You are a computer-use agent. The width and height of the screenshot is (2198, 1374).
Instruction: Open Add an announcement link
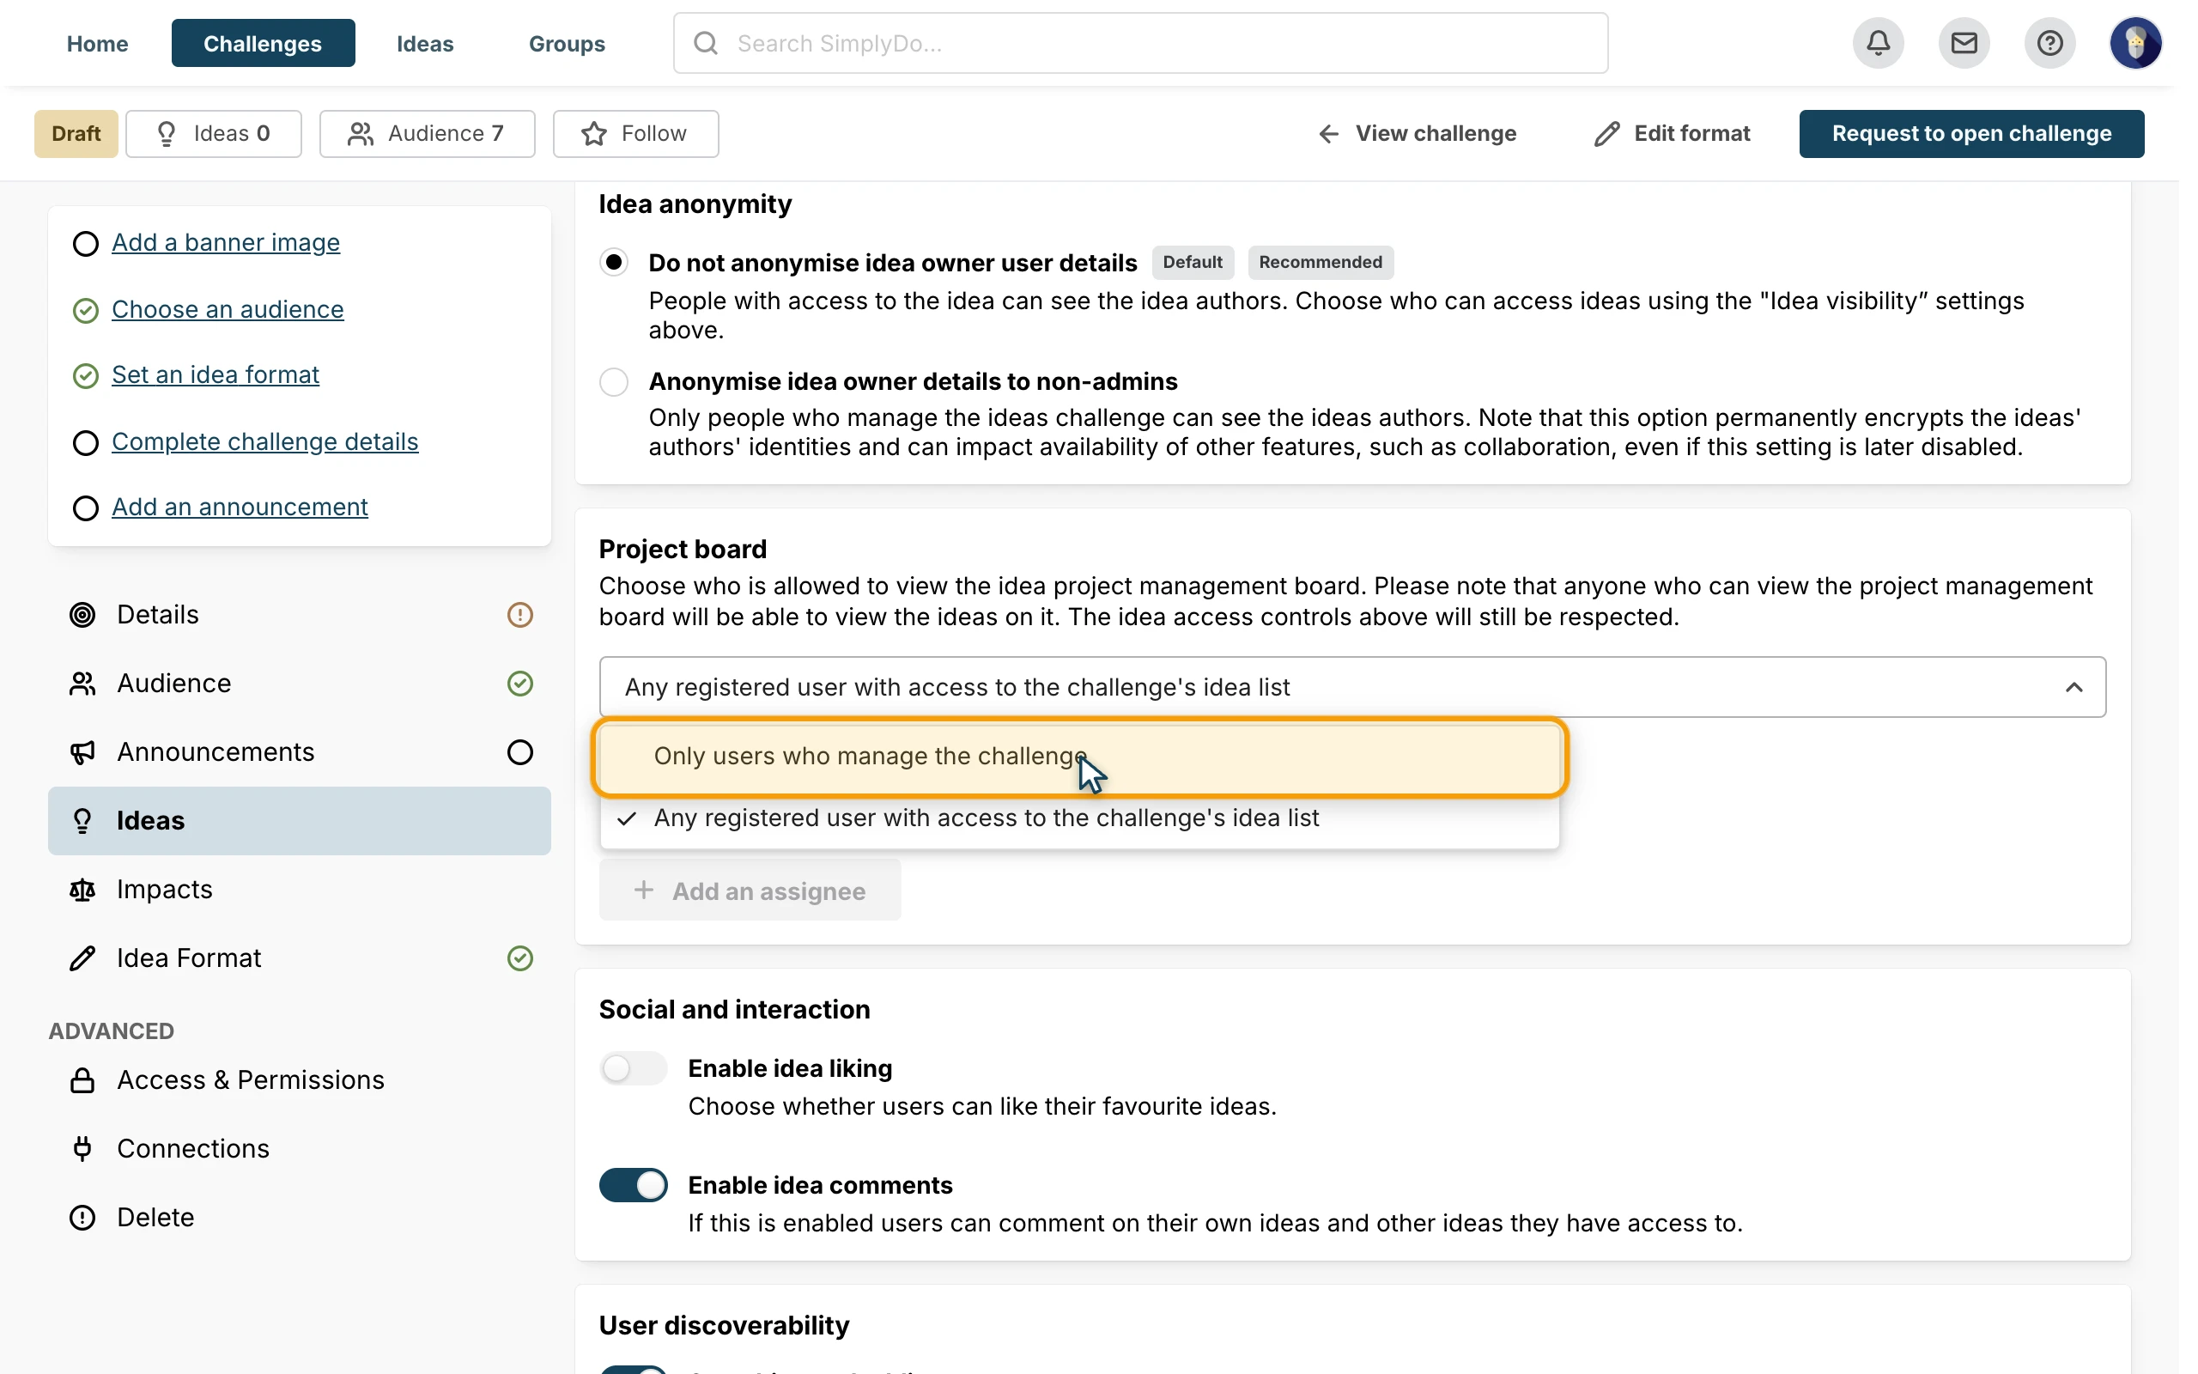[240, 507]
